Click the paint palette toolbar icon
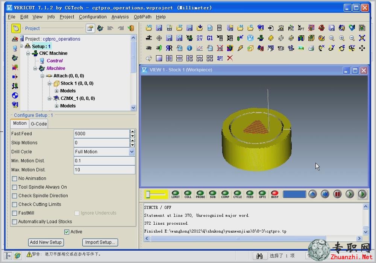Viewport: 376px width, 263px height. [x=321, y=38]
